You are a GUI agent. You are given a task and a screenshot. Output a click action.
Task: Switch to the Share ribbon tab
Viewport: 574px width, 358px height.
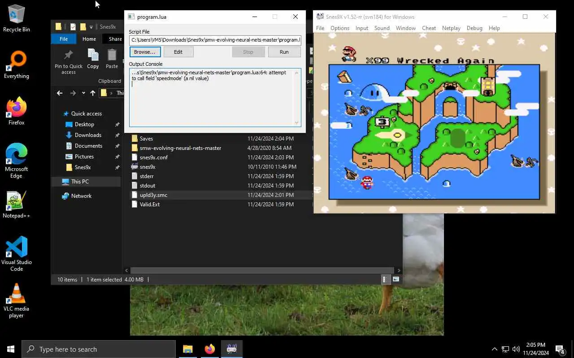pyautogui.click(x=115, y=39)
